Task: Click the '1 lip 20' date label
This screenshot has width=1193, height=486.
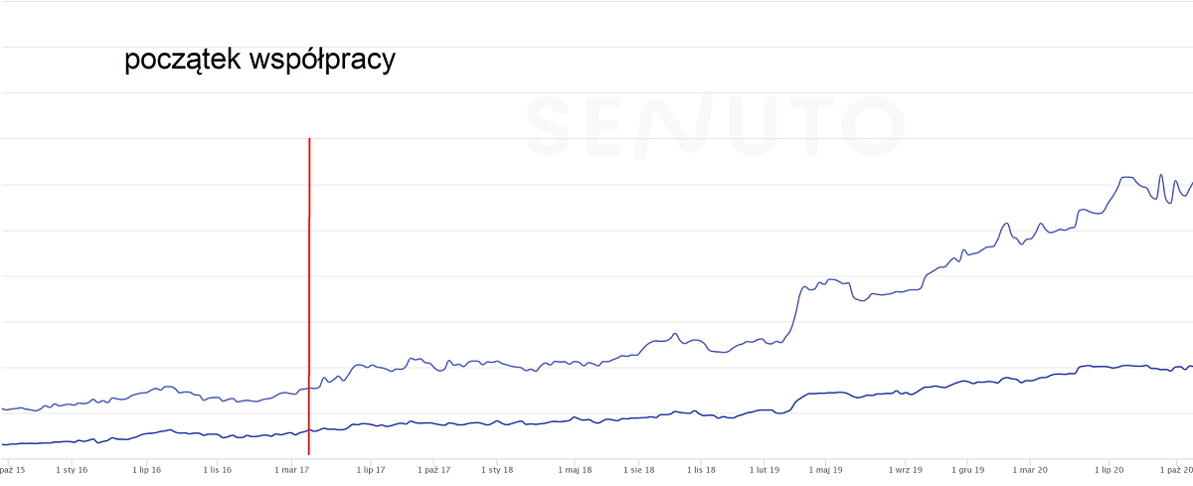Action: point(1108,470)
